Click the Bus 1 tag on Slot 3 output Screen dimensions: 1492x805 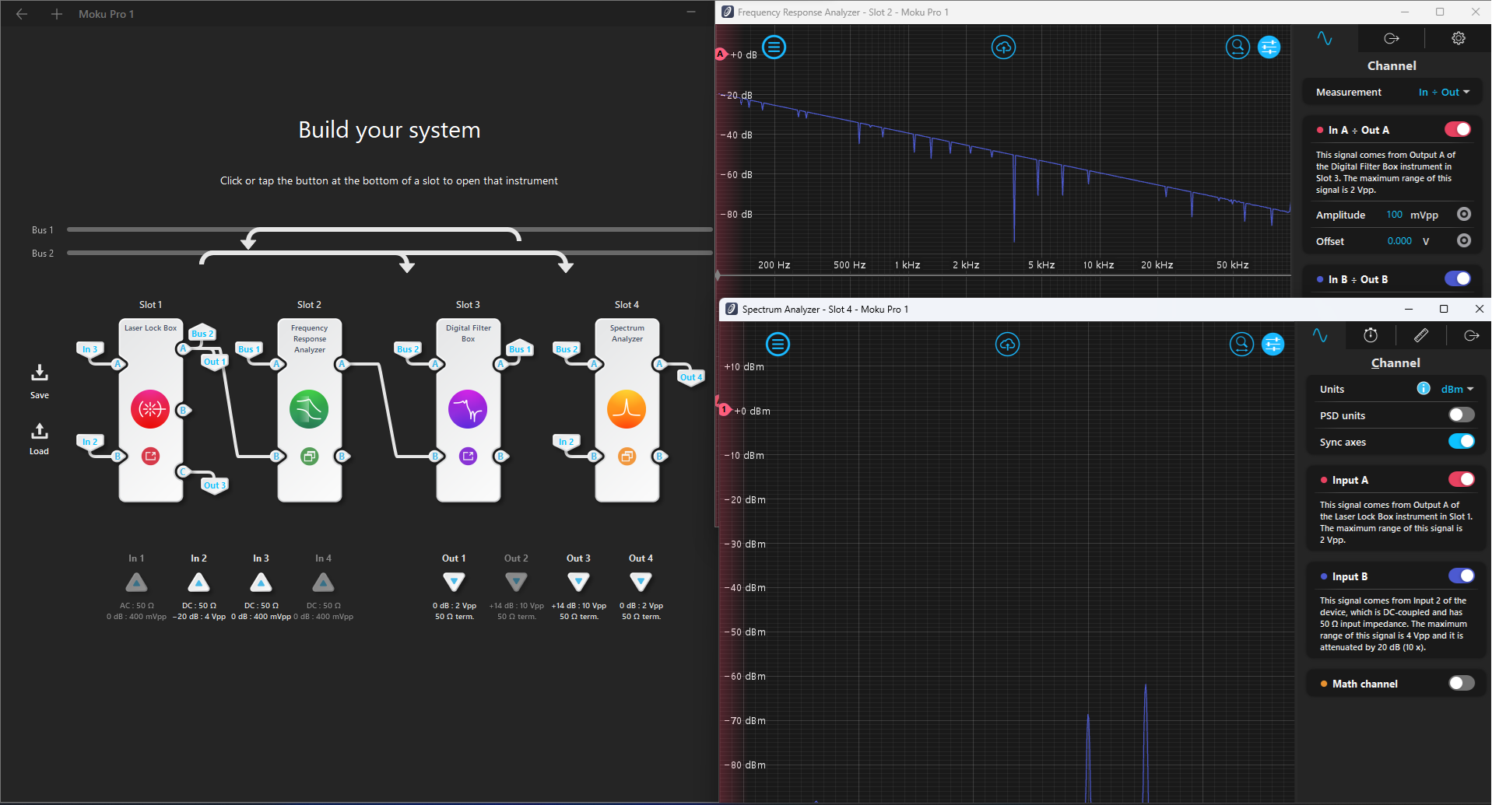(x=519, y=349)
